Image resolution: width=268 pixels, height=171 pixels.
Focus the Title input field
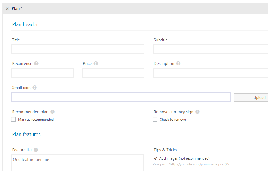pos(78,49)
